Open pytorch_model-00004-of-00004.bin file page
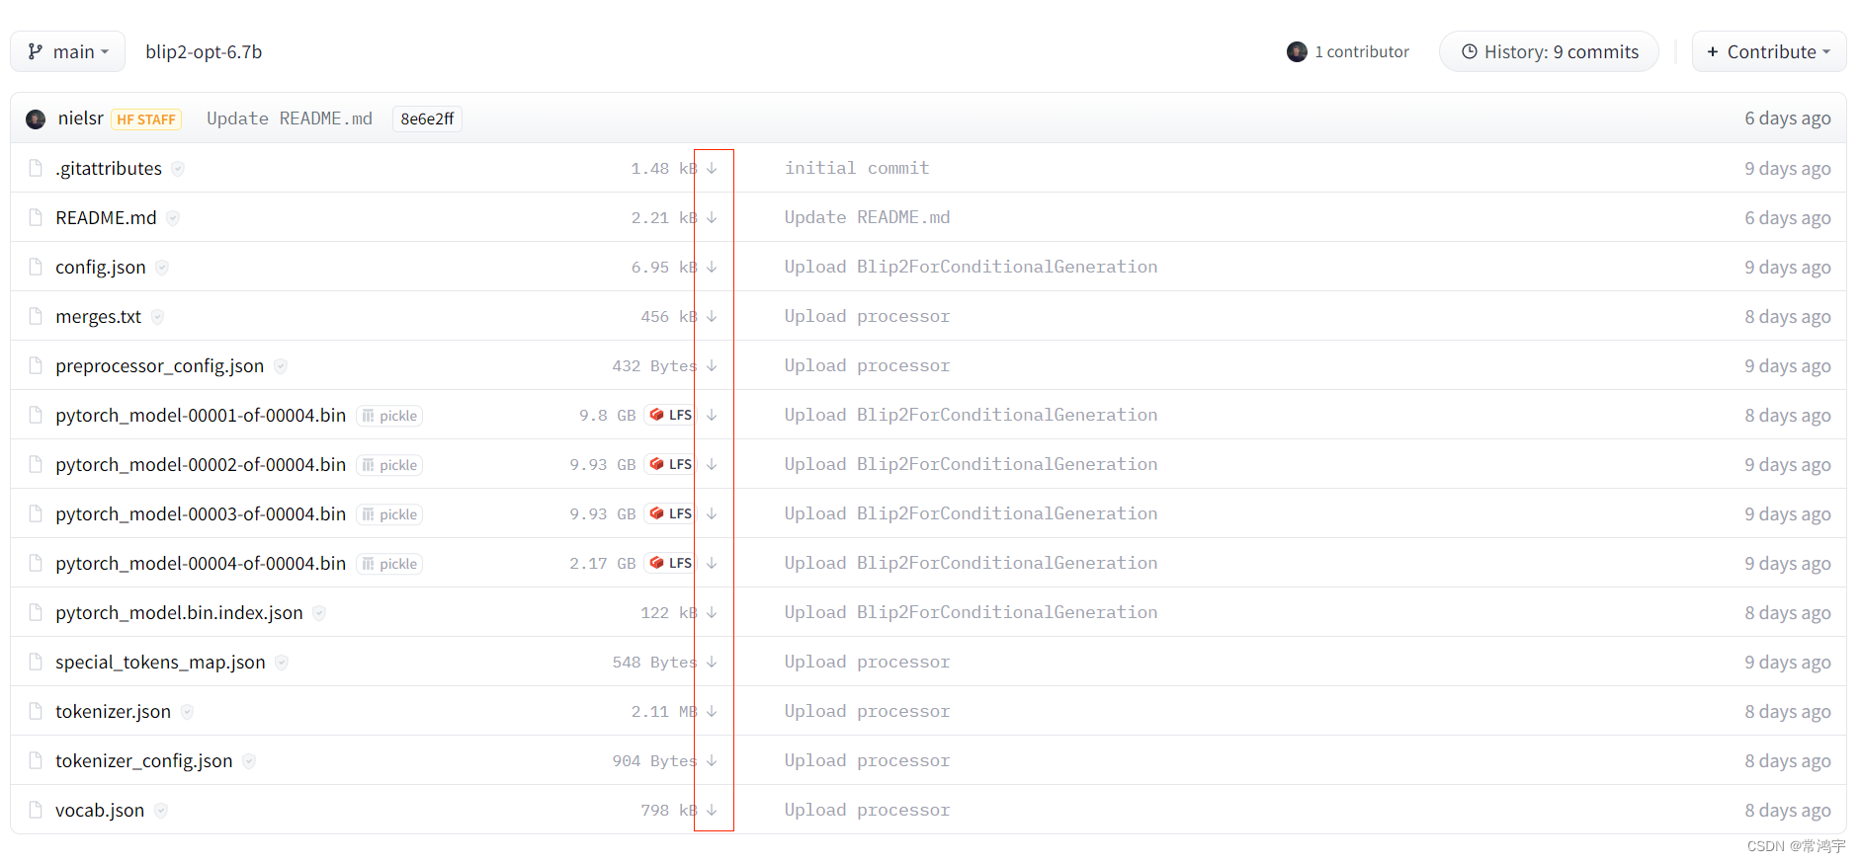Image resolution: width=1861 pixels, height=863 pixels. click(x=201, y=564)
